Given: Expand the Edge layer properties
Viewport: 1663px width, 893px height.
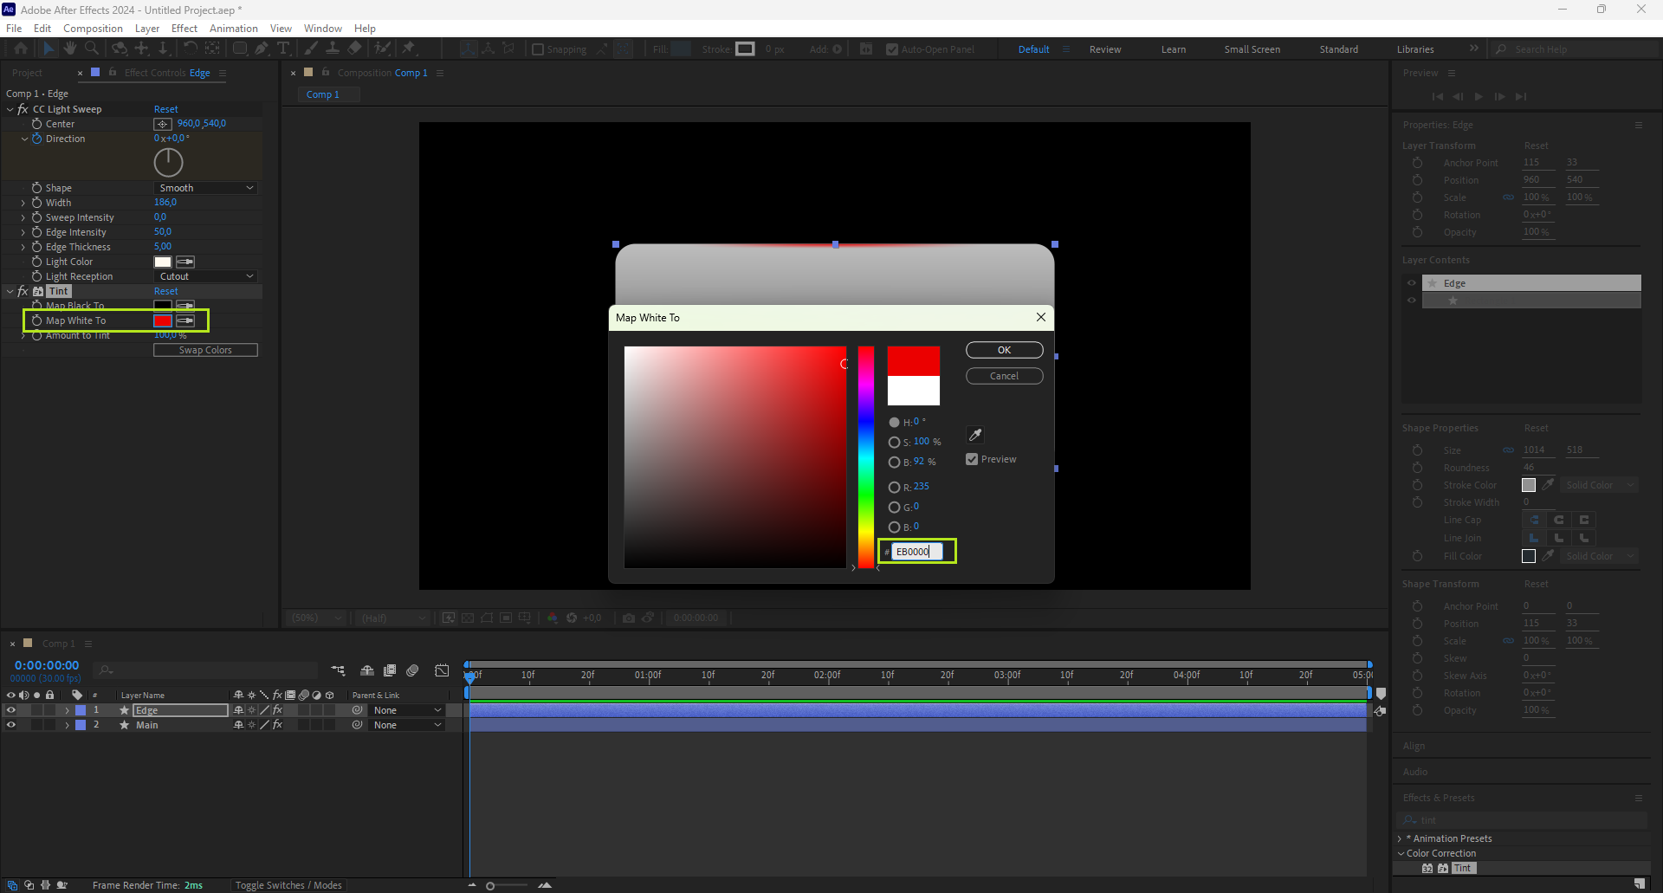Looking at the screenshot, I should point(67,710).
